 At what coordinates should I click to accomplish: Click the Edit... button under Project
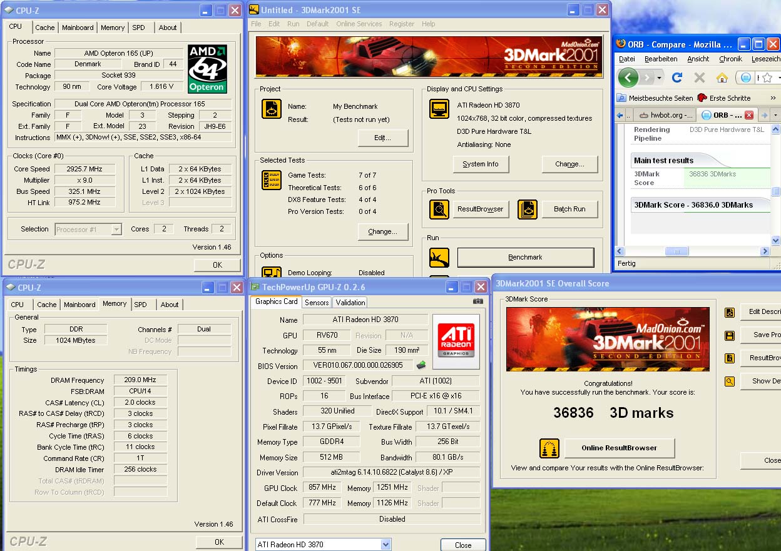click(x=383, y=138)
